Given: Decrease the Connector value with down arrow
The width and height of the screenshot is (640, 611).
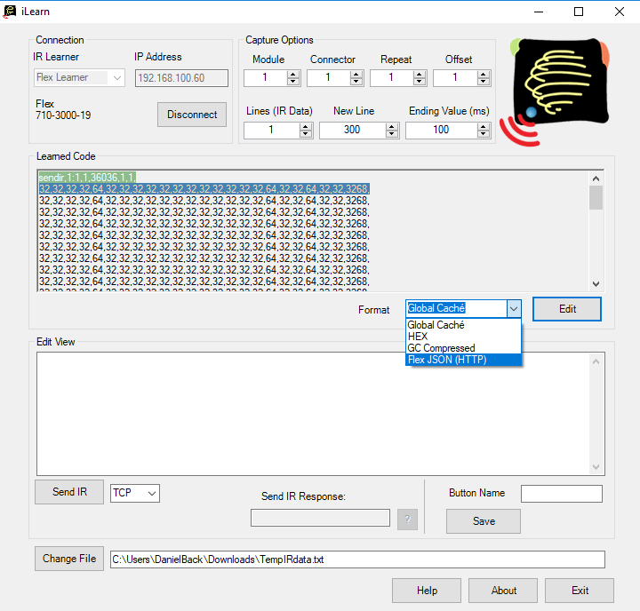Looking at the screenshot, I should pos(356,81).
